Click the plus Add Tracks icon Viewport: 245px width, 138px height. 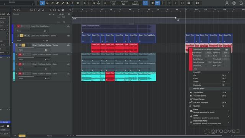pyautogui.click(x=70, y=10)
